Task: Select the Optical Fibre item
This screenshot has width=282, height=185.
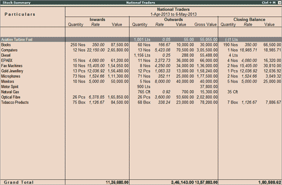Action: [11, 97]
